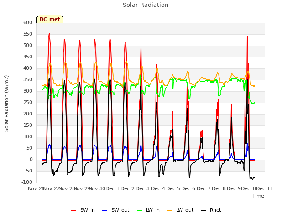Click the tall SW_in spike near Dec 10

(247, 37)
